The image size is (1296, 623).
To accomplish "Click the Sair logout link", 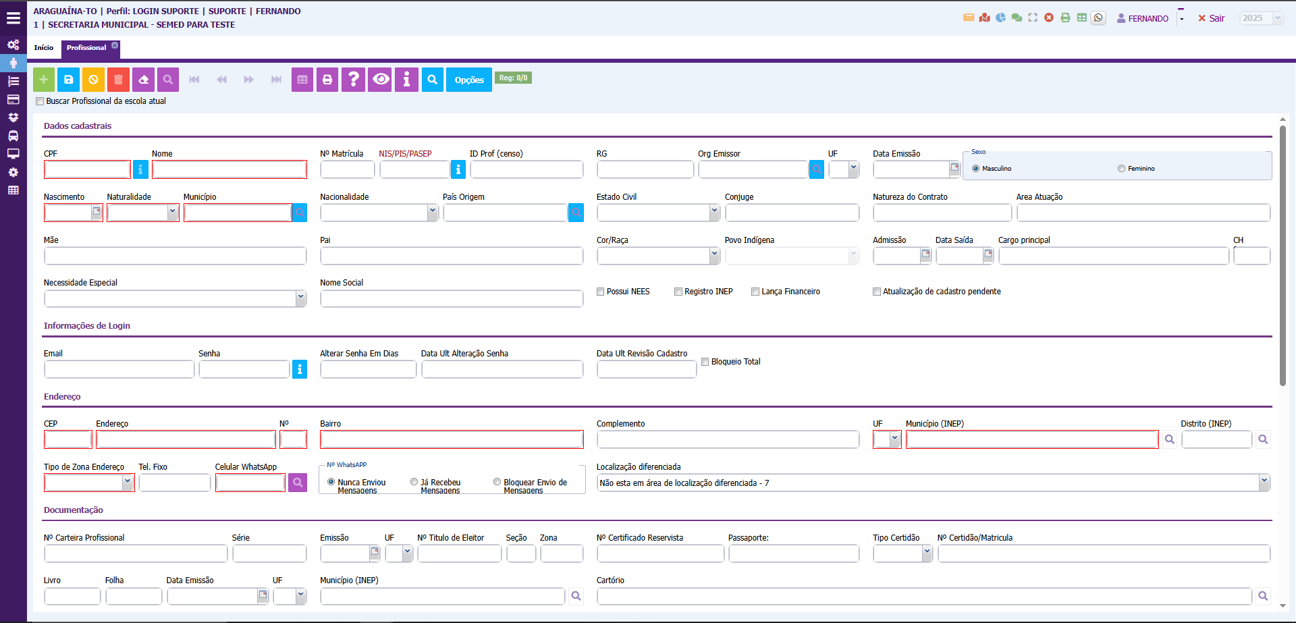I will 1212,18.
